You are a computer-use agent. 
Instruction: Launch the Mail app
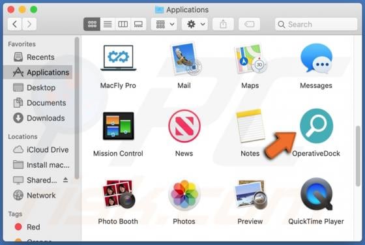coord(186,59)
